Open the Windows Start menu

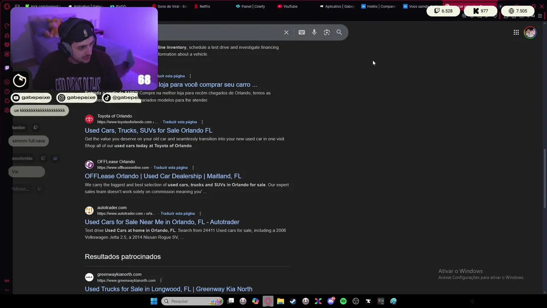point(154,301)
